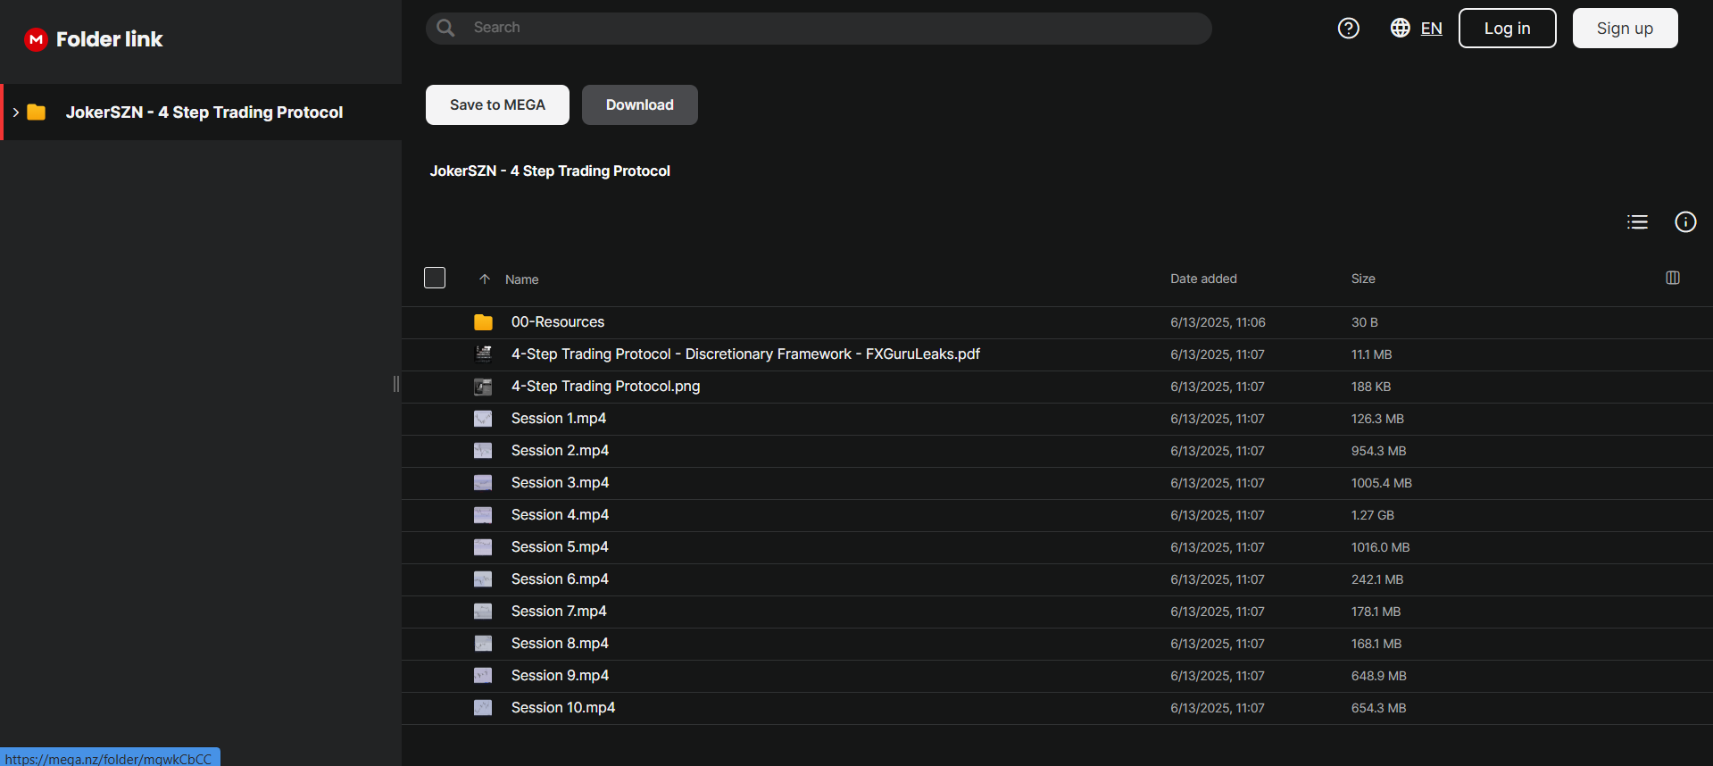This screenshot has width=1713, height=766.
Task: Click the Folder link title text
Action: (x=109, y=39)
